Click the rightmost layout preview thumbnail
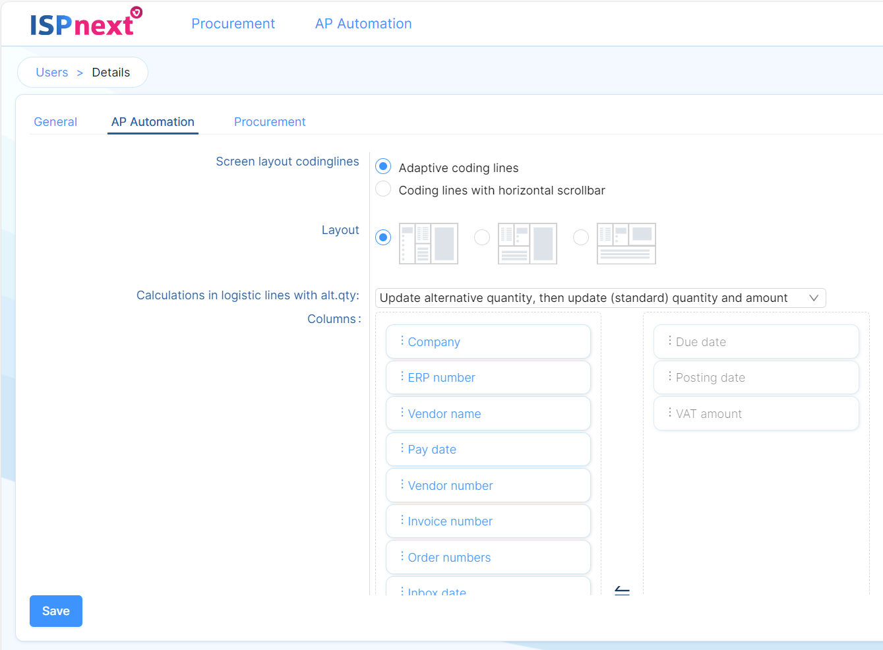Image resolution: width=883 pixels, height=650 pixels. tap(626, 243)
